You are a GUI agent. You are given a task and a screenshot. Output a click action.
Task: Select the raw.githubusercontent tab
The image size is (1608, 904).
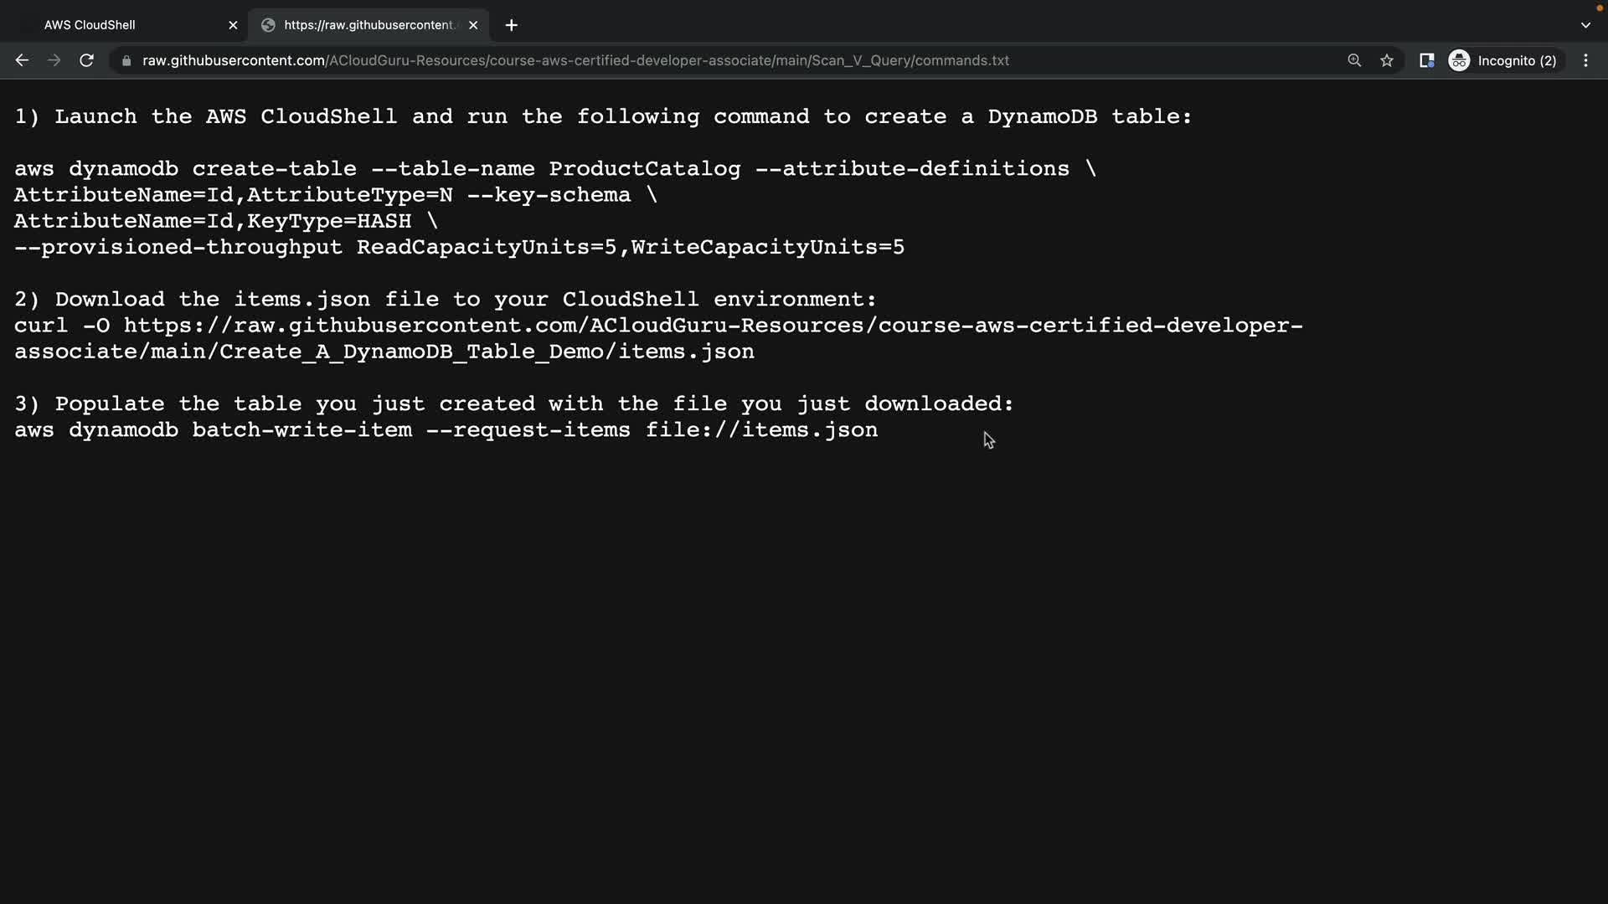click(x=367, y=25)
